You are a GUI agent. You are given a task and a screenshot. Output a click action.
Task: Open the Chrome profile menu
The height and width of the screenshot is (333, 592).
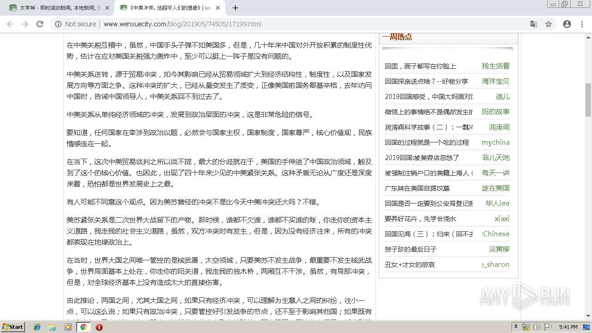[567, 24]
